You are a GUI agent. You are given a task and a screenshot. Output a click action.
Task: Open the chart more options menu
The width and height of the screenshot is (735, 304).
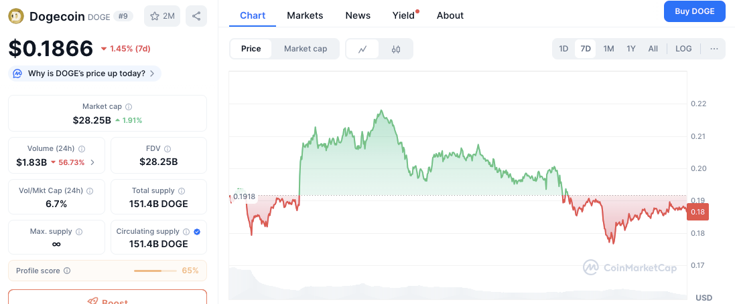[x=714, y=49]
